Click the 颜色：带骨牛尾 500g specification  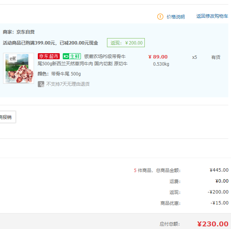[59, 74]
